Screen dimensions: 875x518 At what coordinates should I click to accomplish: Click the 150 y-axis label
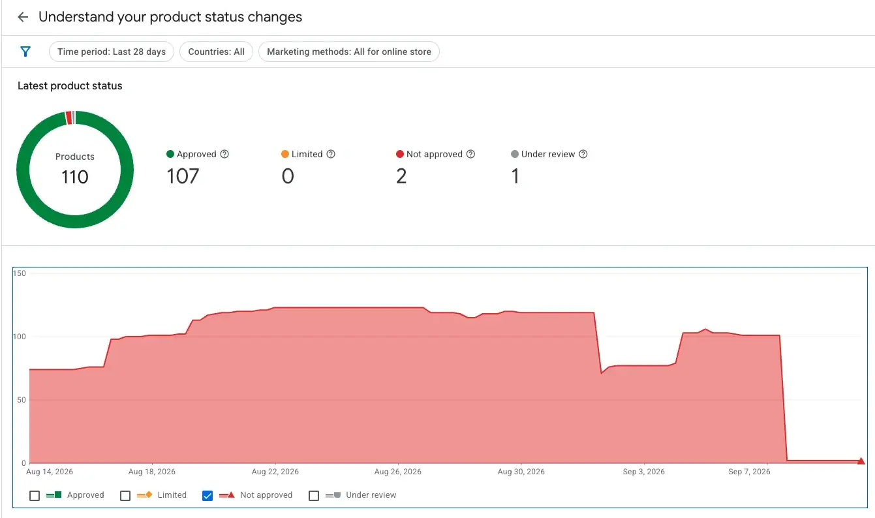pyautogui.click(x=20, y=273)
